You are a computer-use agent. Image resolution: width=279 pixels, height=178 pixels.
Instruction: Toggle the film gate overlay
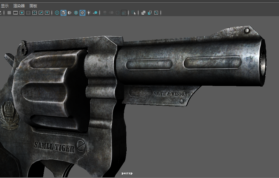coord(16,13)
